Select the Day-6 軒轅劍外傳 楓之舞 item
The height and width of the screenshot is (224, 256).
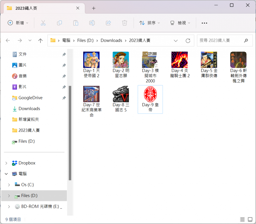(238, 67)
